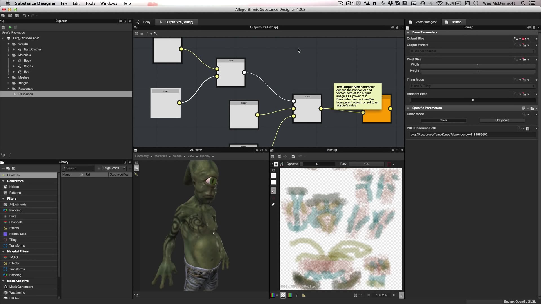Click the brush preset thumbnail icon

[276, 164]
